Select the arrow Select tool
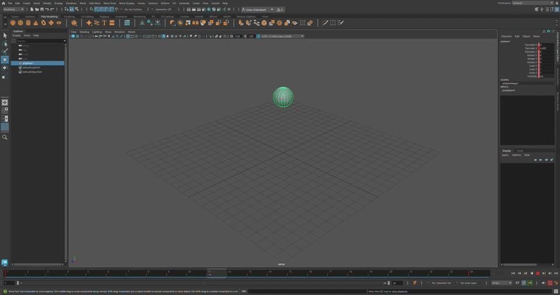This screenshot has height=295, width=560. point(5,36)
